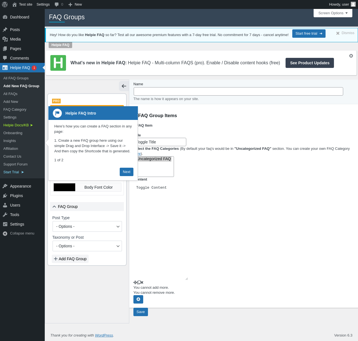Image resolution: width=358 pixels, height=341 pixels.
Task: Open the Insights submenu item
Action: pos(10,141)
